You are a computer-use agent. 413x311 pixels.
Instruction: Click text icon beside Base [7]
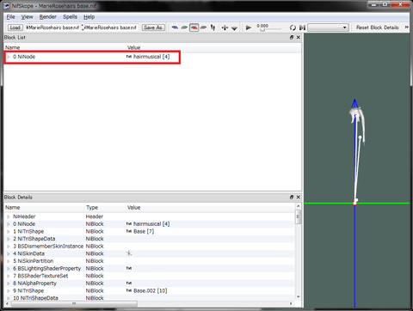tap(129, 231)
